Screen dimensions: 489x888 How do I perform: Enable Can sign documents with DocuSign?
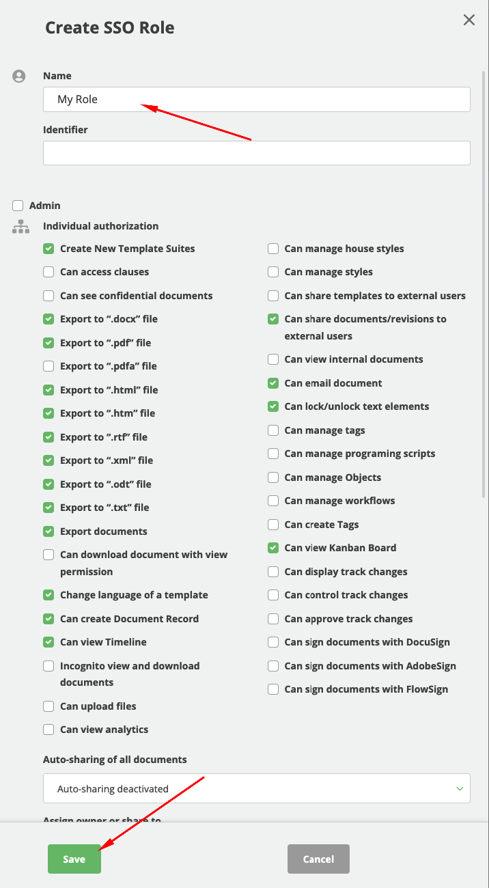click(273, 642)
